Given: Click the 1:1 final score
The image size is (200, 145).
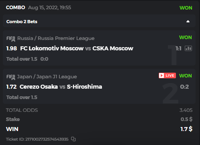Looking at the screenshot, I should coord(178,48).
